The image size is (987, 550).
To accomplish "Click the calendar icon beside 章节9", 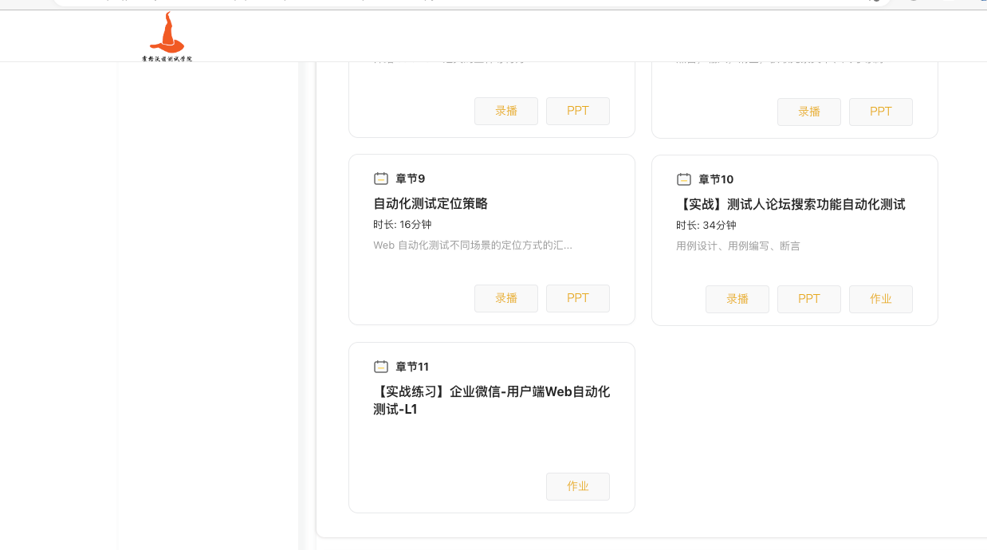I will (x=381, y=179).
